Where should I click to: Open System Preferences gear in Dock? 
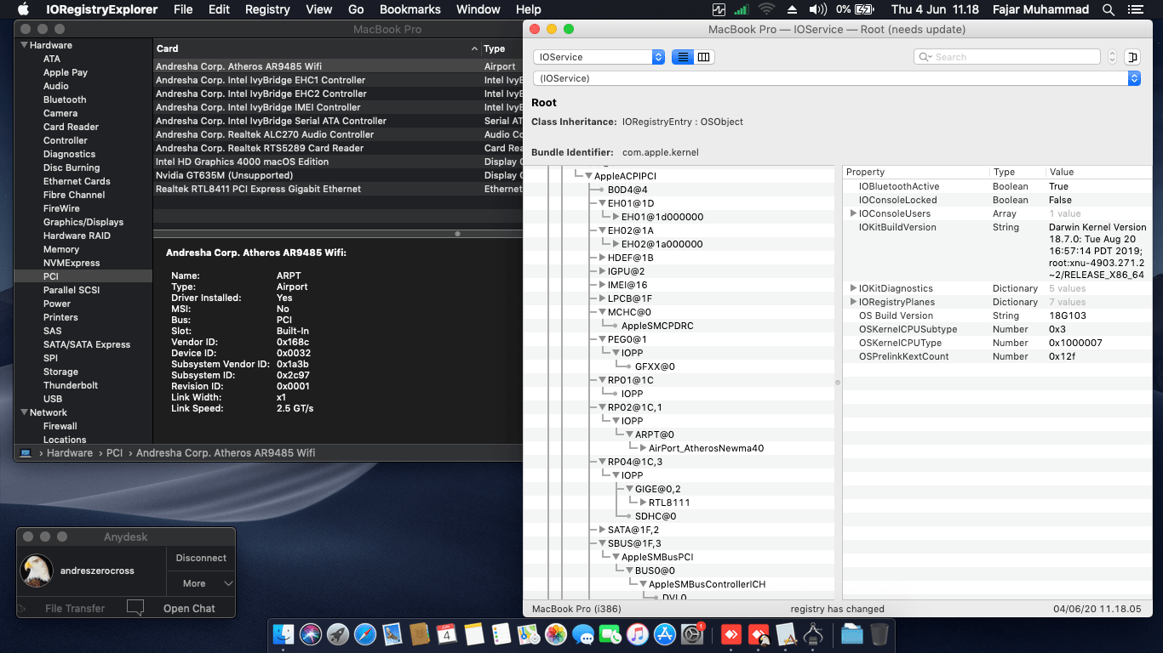(692, 634)
